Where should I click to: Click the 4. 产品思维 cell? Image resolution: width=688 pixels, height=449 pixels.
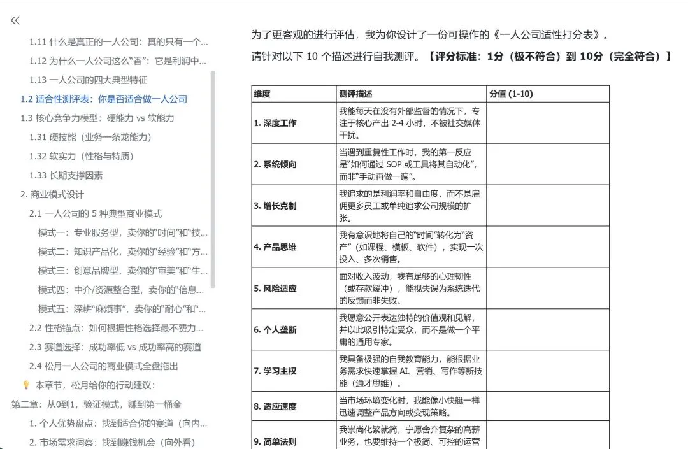click(294, 247)
